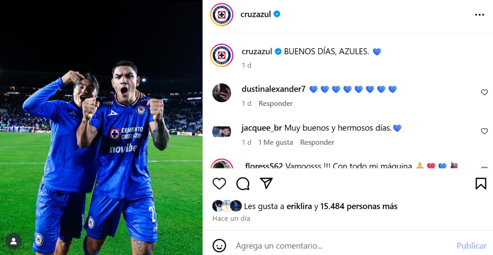Image resolution: width=493 pixels, height=255 pixels.
Task: Share post via paper plane icon
Action: [x=266, y=183]
